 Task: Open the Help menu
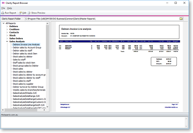[x=9, y=8]
